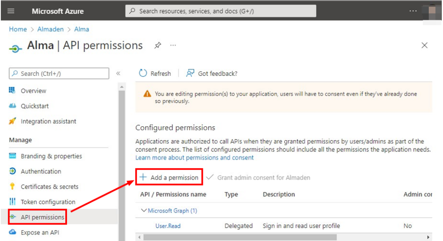443x241 pixels.
Task: Click the horizontal scrollbar left arrow
Action: 139,237
